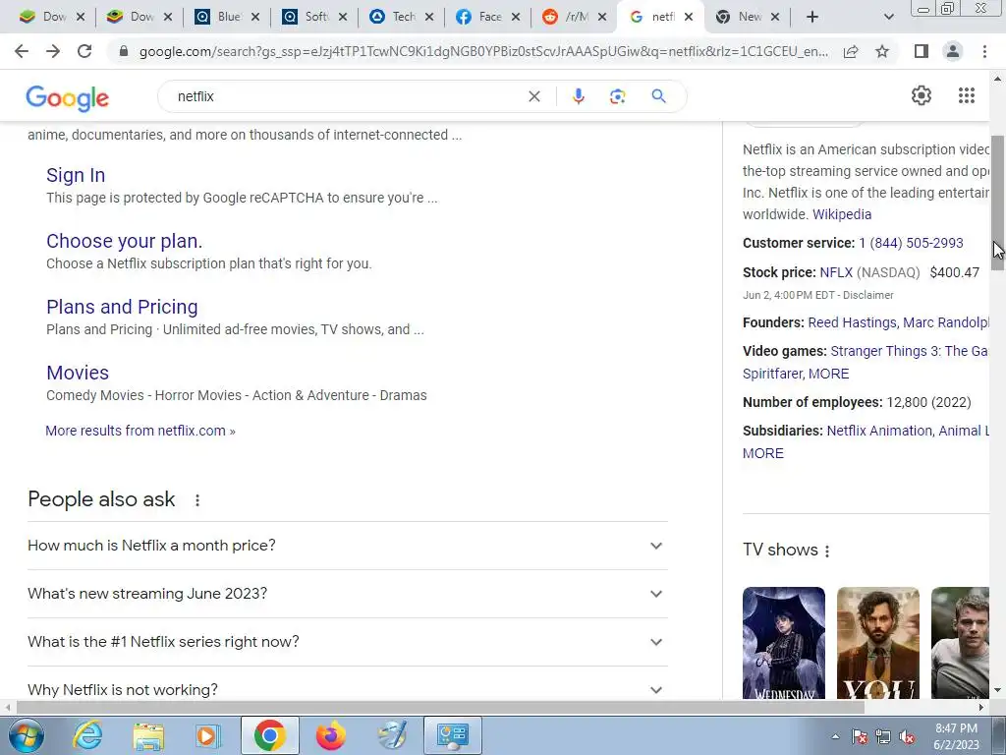Open the Reed Hastings founder link
This screenshot has width=1006, height=755.
click(852, 322)
